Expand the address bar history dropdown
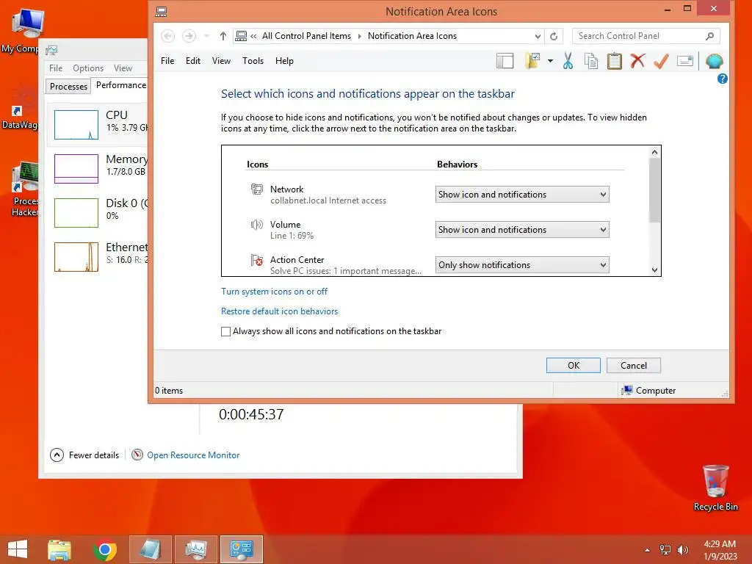This screenshot has height=564, width=752. [x=538, y=36]
